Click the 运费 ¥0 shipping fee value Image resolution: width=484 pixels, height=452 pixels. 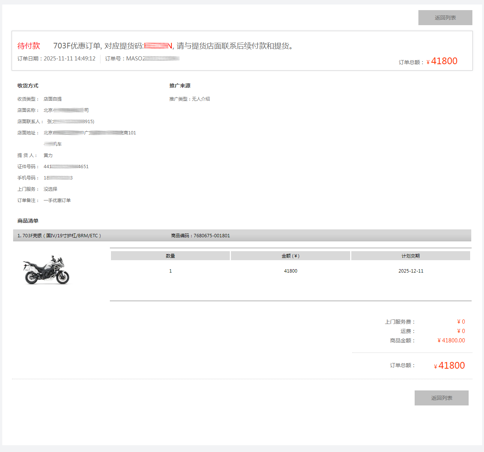(x=461, y=331)
